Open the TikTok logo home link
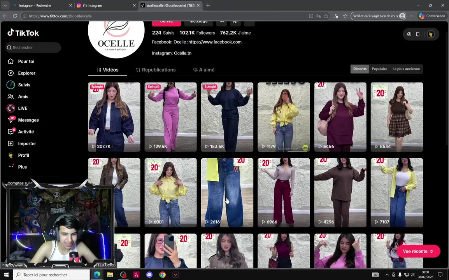Viewport: 449px width, 280px height. pos(23,33)
